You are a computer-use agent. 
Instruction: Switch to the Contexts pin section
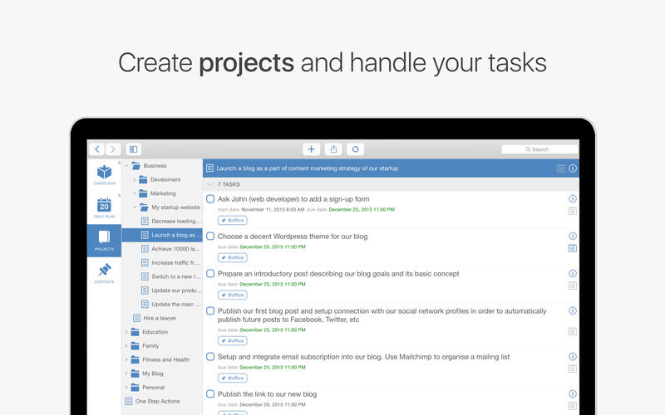pyautogui.click(x=104, y=272)
